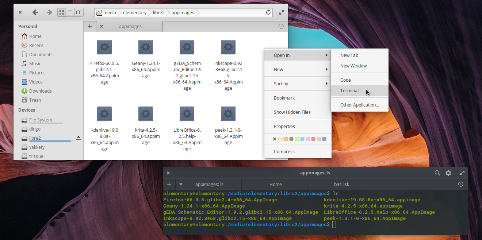
Task: Select Terminal from the Open in submenu
Action: (349, 90)
